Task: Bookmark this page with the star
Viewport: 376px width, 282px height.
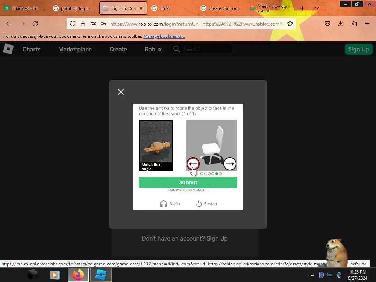Action: (290, 23)
